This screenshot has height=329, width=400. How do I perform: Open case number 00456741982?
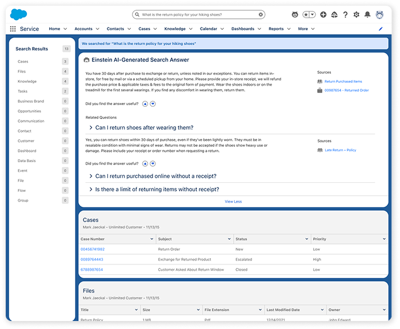click(x=93, y=249)
